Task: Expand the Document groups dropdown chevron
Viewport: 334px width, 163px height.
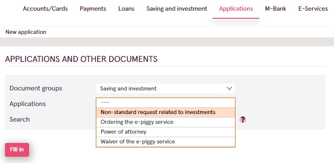Action: tap(229, 88)
